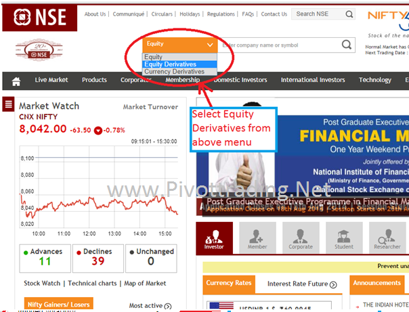Open the Membership menu
This screenshot has width=409, height=312.
(x=183, y=80)
